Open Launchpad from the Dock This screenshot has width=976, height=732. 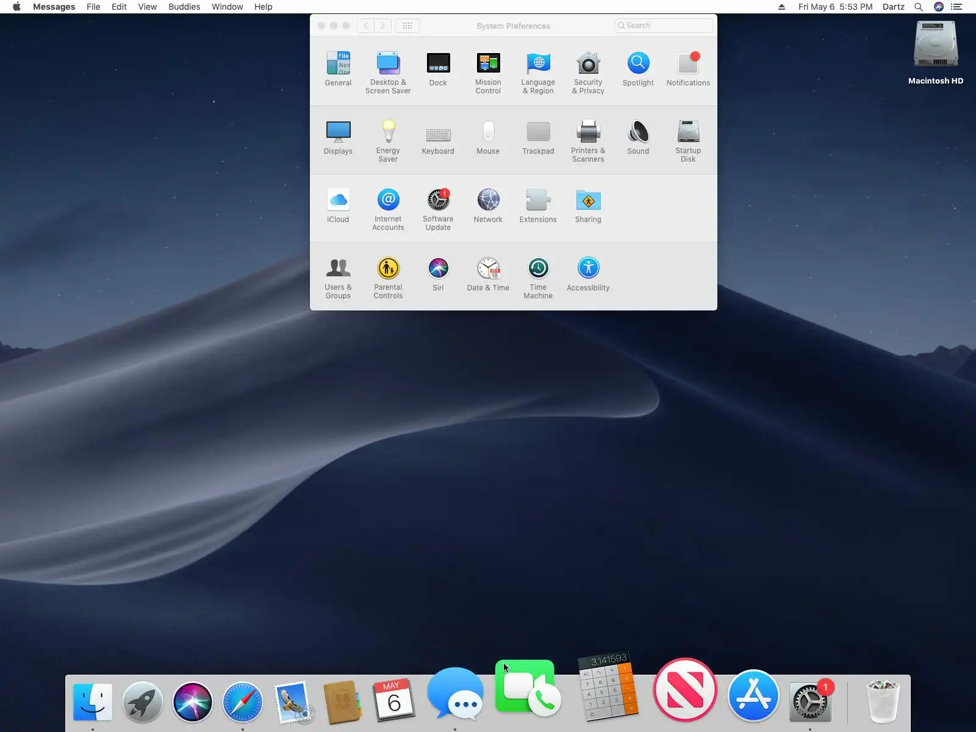(143, 702)
